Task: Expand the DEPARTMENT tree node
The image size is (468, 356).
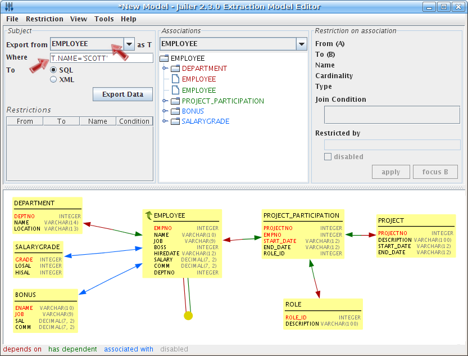Action: 165,69
